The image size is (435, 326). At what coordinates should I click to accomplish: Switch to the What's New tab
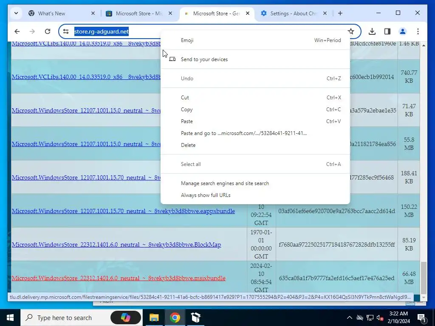(61, 13)
